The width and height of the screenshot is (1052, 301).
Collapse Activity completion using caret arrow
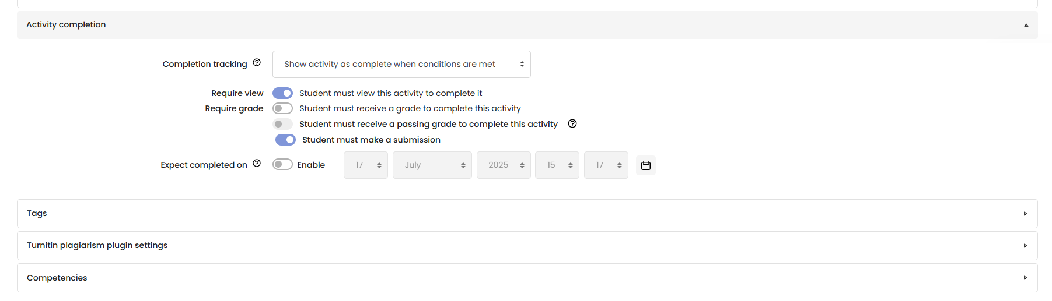tap(1026, 25)
